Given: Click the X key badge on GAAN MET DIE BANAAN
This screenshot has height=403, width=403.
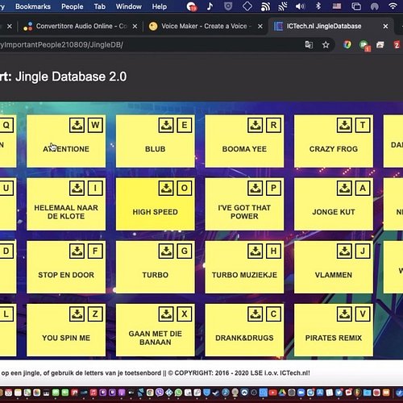Looking at the screenshot, I should [185, 314].
